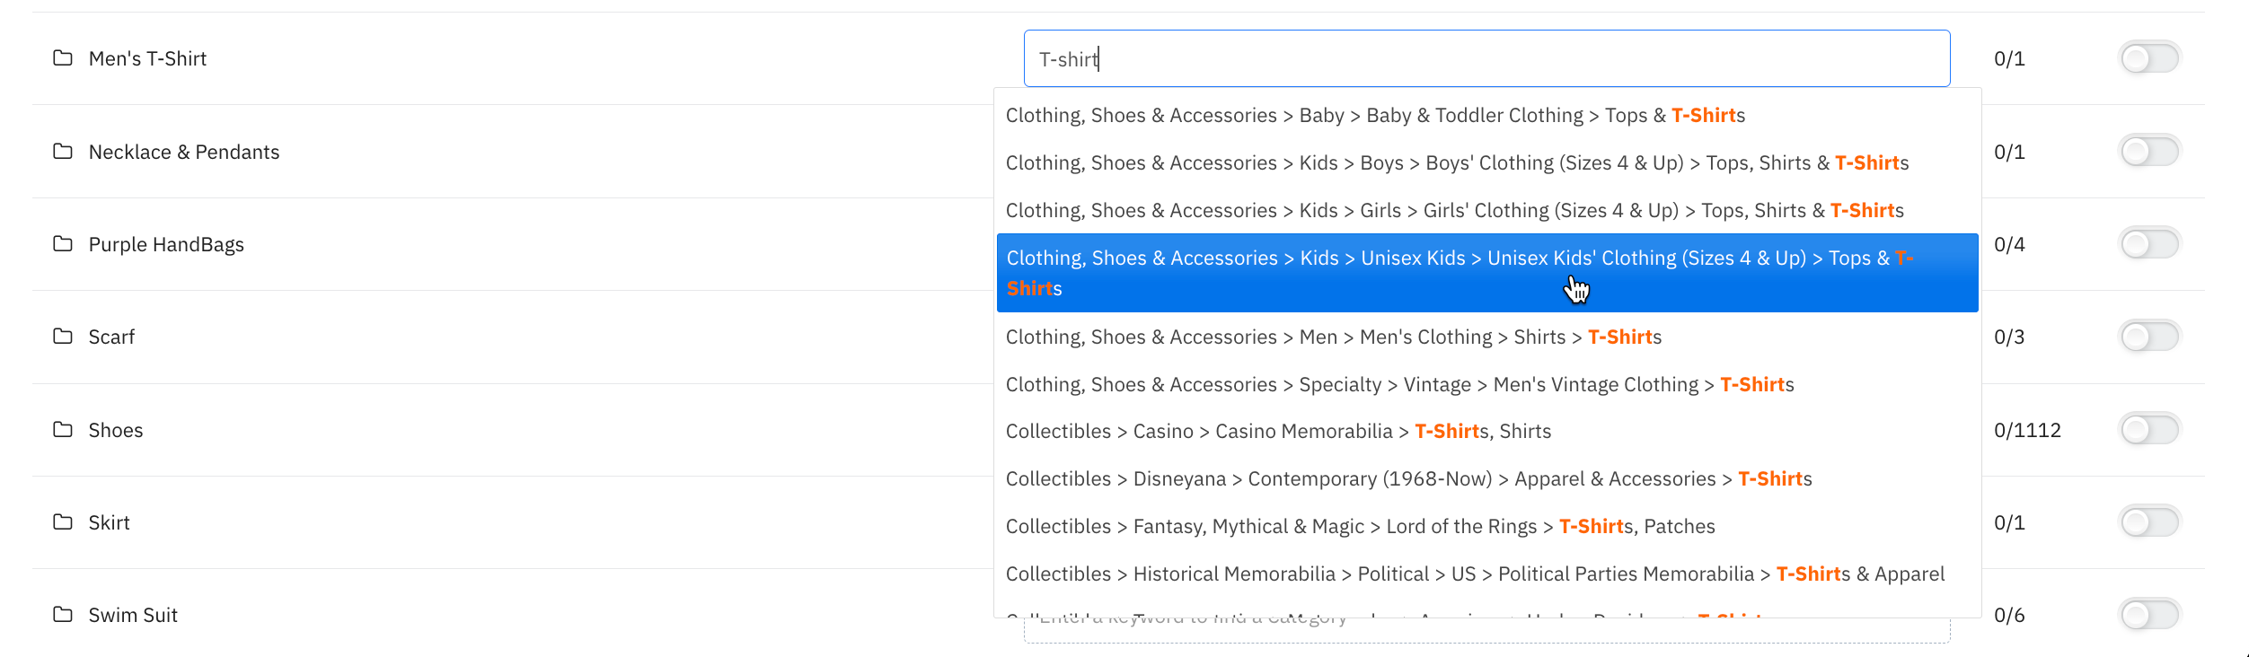This screenshot has height=657, width=2249.
Task: Turn on the Swim Suit toggle
Action: (x=2149, y=615)
